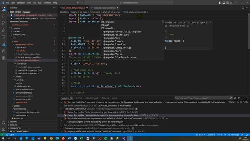Switch to the TERMINAL panel tab

click(x=105, y=98)
